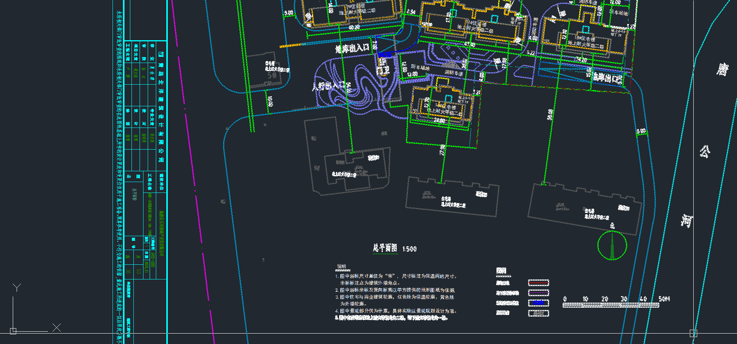Pick the blue fill legend sample

tap(538, 303)
